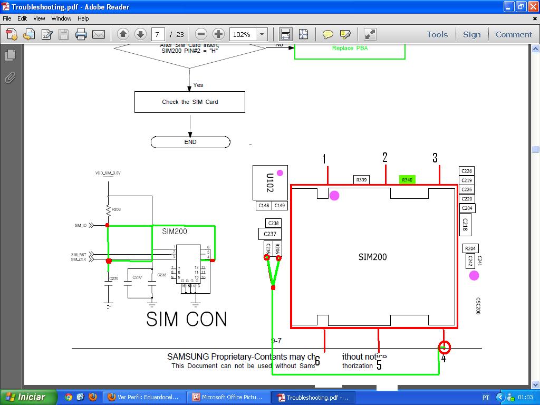Show the Page Thumbnails panel
The height and width of the screenshot is (405, 540).
point(11,55)
